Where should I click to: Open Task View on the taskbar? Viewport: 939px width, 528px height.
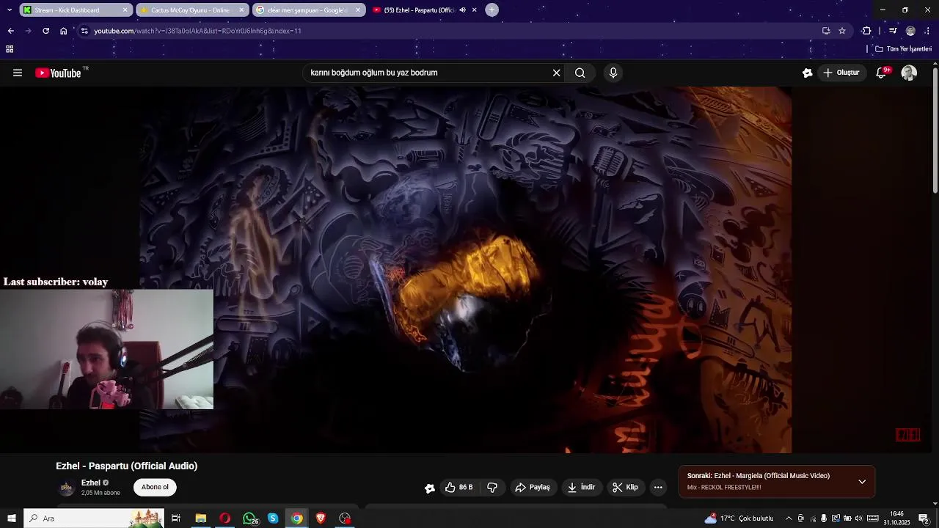(x=176, y=518)
